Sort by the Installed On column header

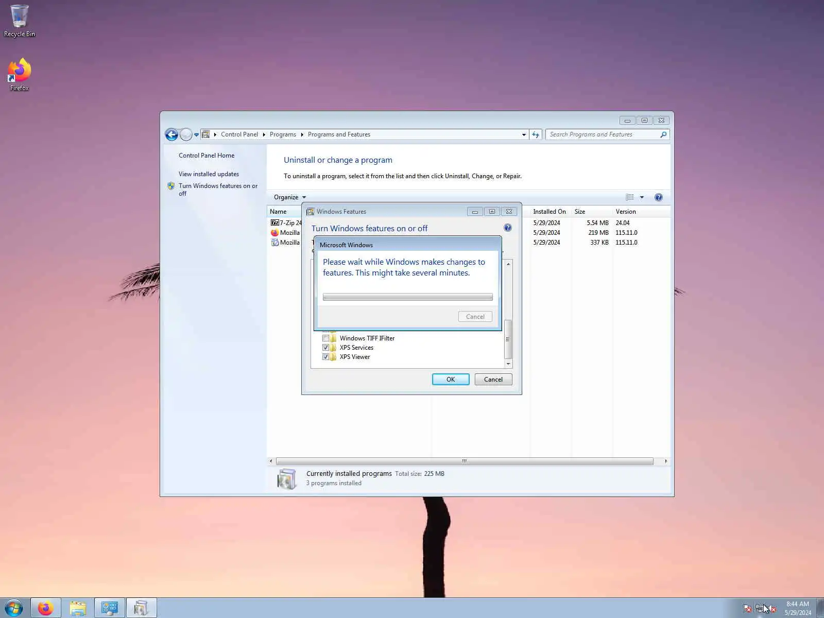pos(551,212)
